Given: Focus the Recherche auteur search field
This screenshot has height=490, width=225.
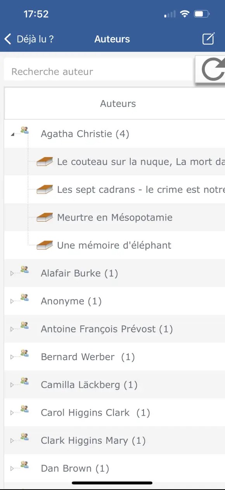Looking at the screenshot, I should point(99,72).
